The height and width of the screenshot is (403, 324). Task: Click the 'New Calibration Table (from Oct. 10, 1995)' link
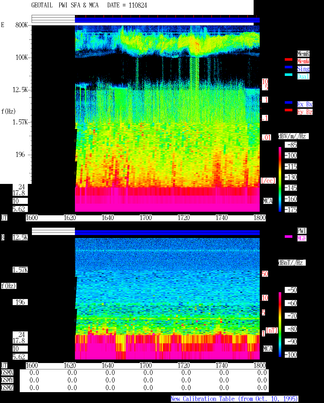(x=234, y=399)
